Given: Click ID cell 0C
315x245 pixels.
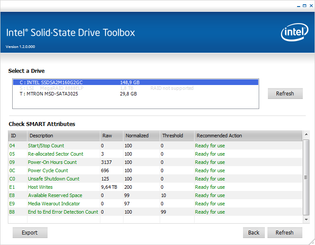Looking at the screenshot, I should point(12,170).
